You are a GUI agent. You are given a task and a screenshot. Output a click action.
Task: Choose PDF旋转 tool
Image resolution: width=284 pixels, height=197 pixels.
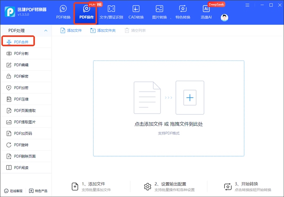click(x=26, y=145)
